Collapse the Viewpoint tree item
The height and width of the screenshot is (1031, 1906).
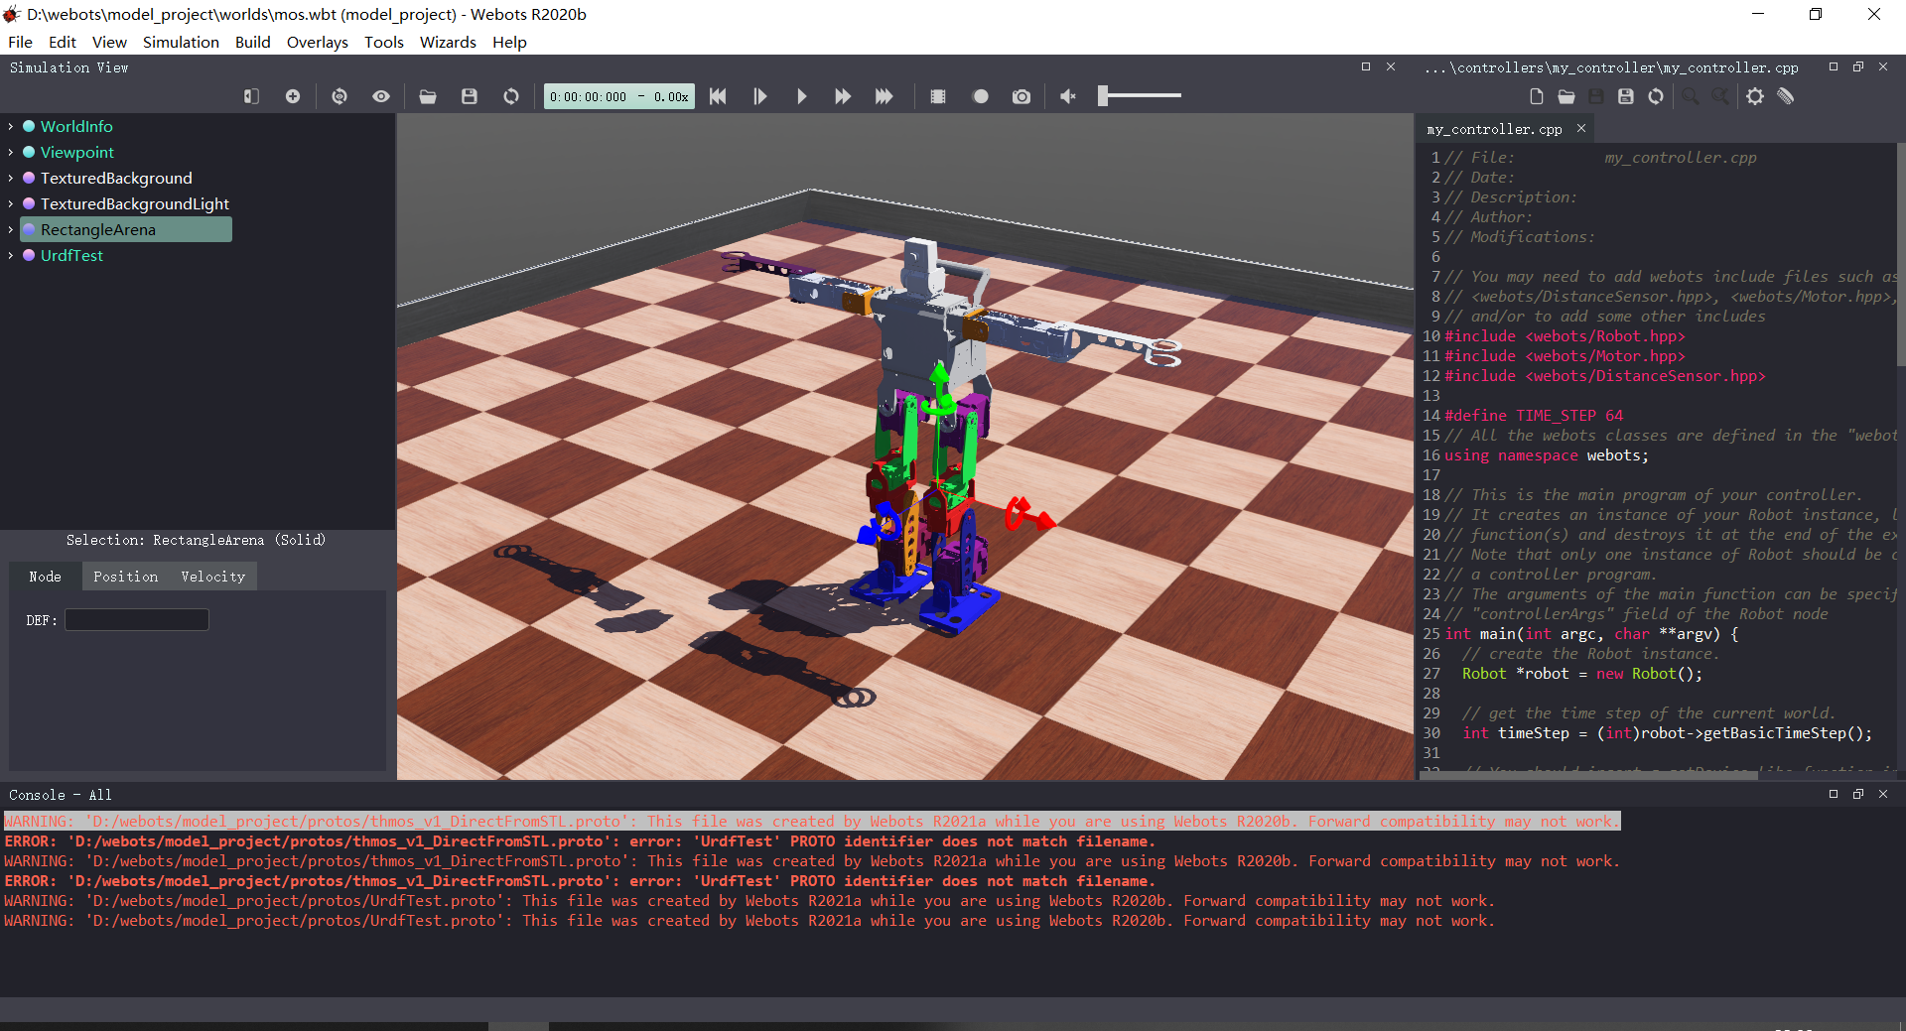(x=10, y=152)
